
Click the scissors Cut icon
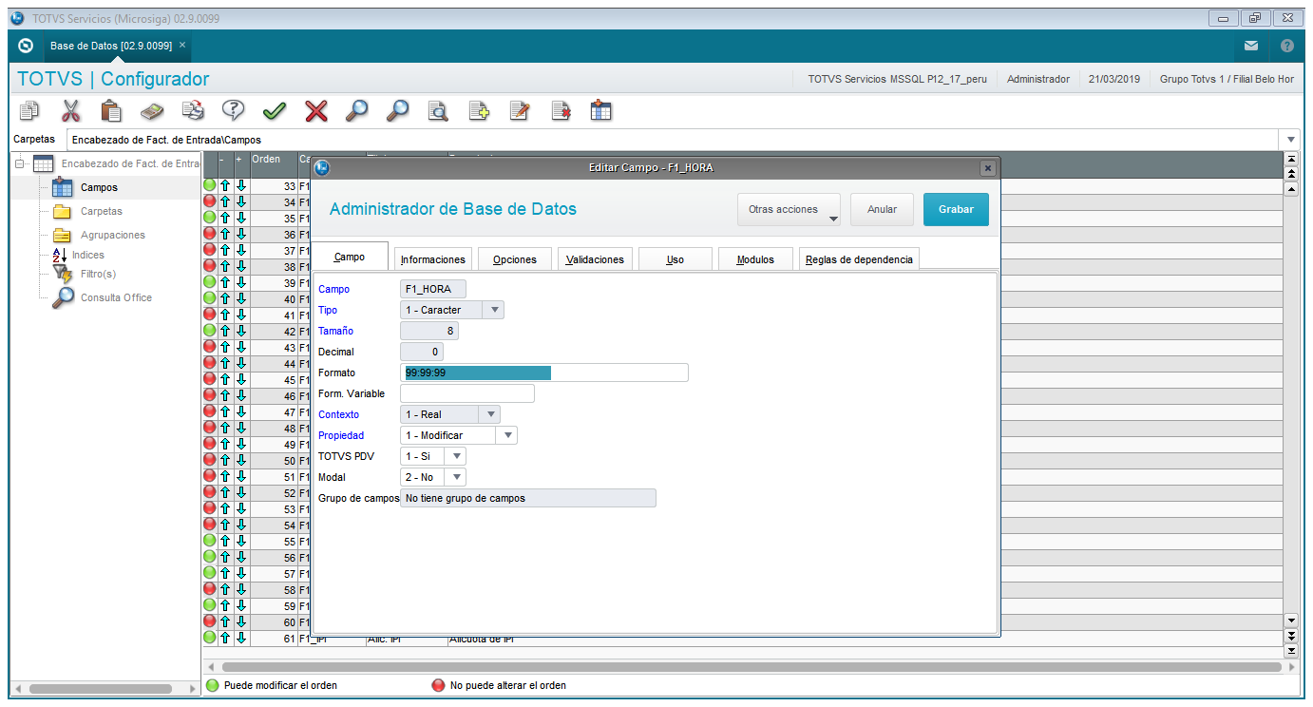(70, 110)
